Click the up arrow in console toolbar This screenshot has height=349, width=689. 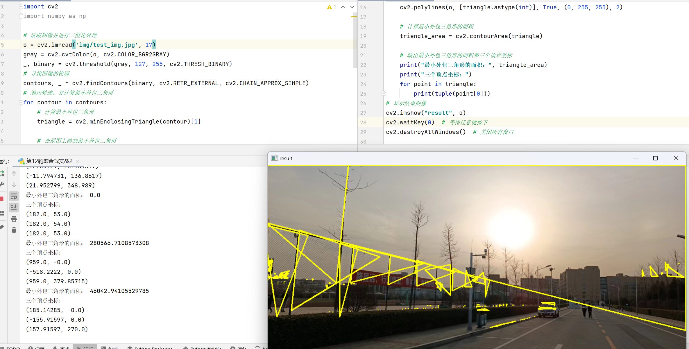(14, 173)
